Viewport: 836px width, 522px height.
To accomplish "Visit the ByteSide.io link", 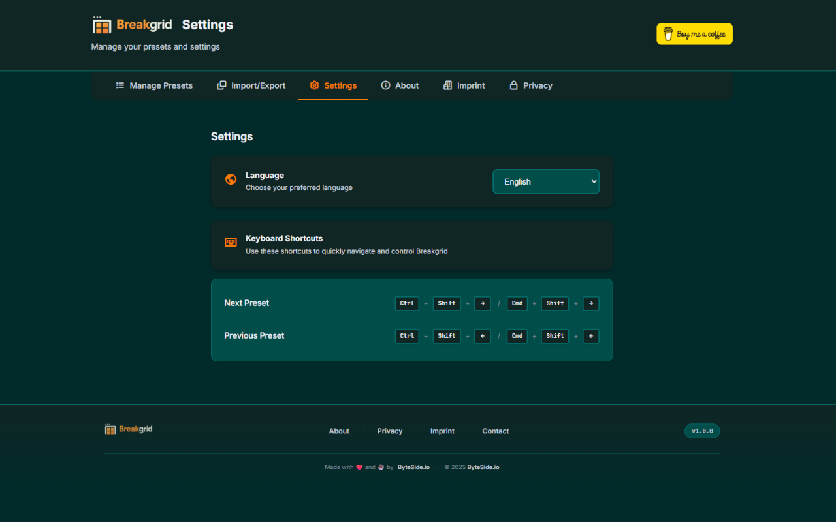I will pyautogui.click(x=413, y=467).
